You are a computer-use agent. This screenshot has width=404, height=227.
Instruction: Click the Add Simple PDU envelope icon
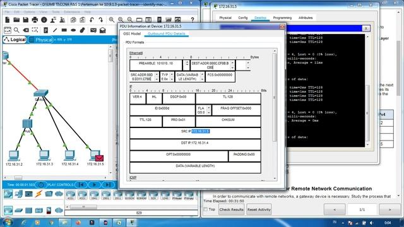(93, 30)
